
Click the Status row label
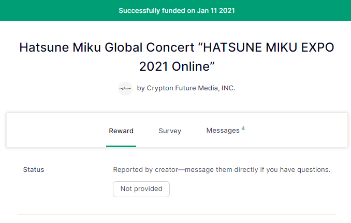coord(34,170)
